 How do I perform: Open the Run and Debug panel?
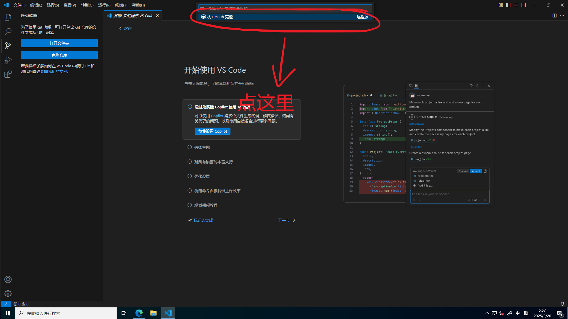tap(8, 60)
